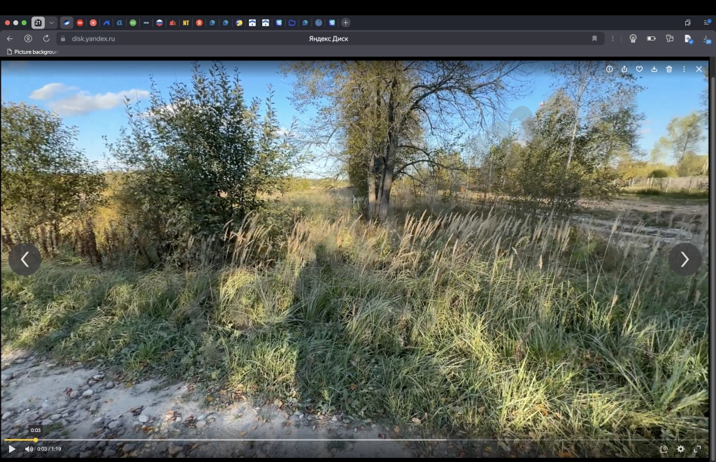Viewport: 716px width, 462px height.
Task: Play the video
Action: click(12, 449)
